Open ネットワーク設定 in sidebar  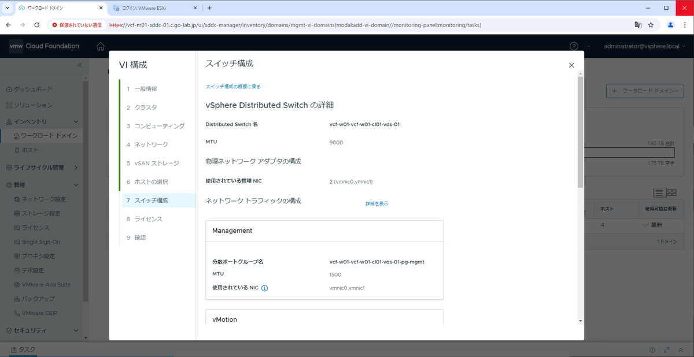pyautogui.click(x=40, y=199)
